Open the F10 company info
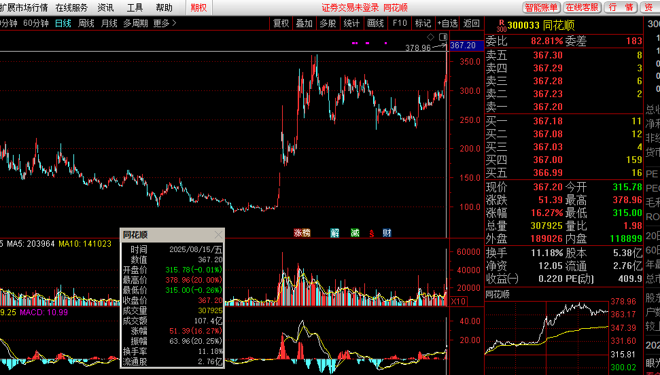Image resolution: width=660 pixels, height=375 pixels. point(400,24)
